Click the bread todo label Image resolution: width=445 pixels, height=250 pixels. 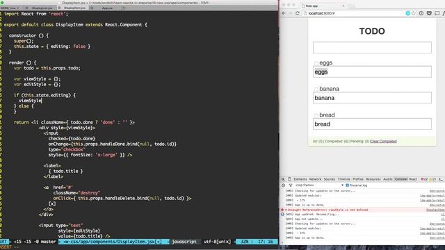(x=327, y=115)
